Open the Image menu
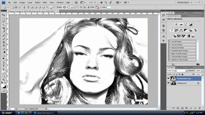The width and height of the screenshot is (205, 115). click(x=22, y=2)
